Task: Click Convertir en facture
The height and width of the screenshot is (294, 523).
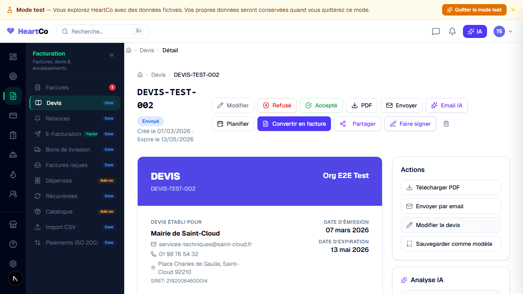Action: tap(294, 124)
